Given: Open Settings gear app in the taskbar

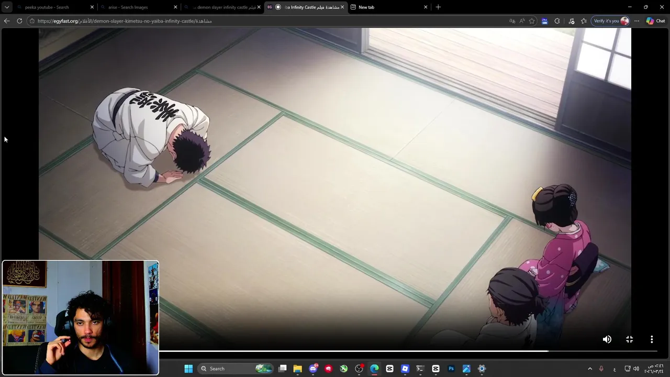Looking at the screenshot, I should 482,369.
